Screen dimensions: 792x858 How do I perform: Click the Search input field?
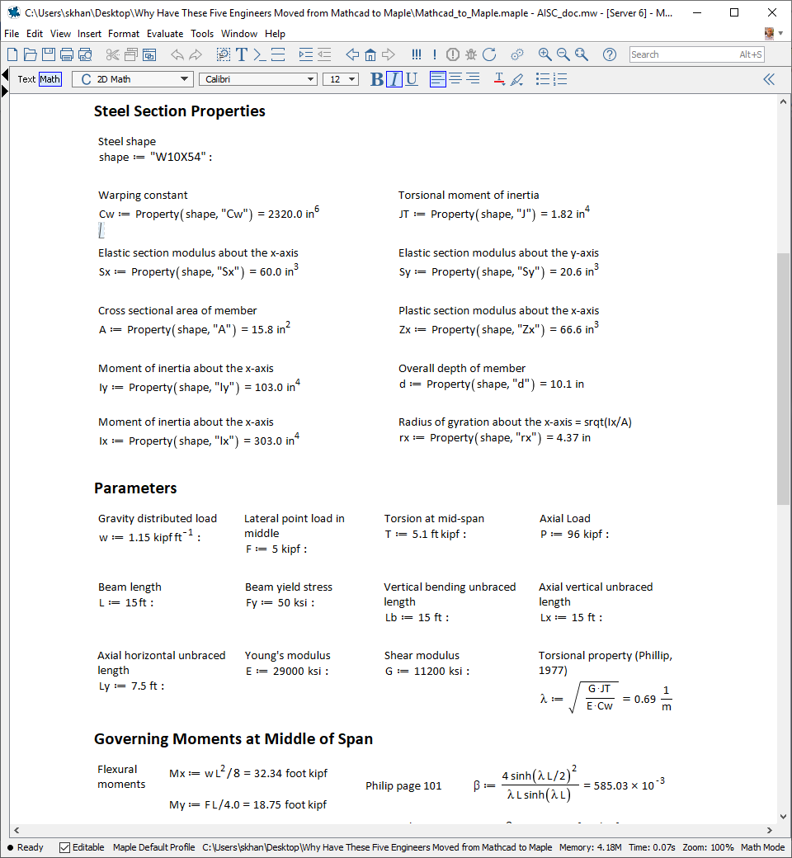click(x=696, y=54)
